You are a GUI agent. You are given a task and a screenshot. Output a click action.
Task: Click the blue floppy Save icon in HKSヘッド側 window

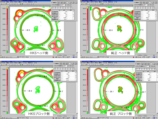(x=1, y=4)
